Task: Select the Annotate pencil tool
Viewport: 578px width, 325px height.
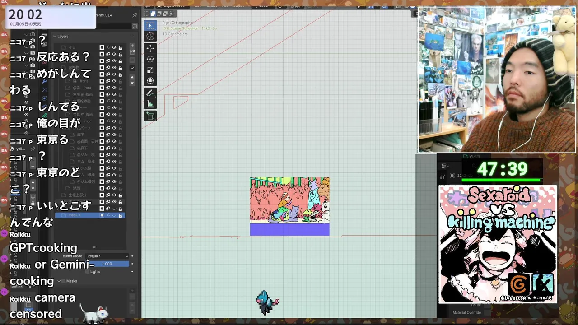Action: pos(150,93)
